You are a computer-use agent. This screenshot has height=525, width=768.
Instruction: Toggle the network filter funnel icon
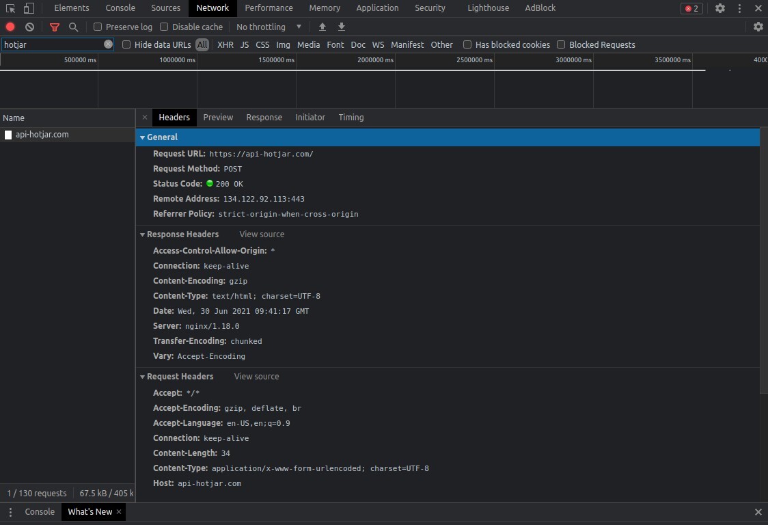tap(55, 27)
